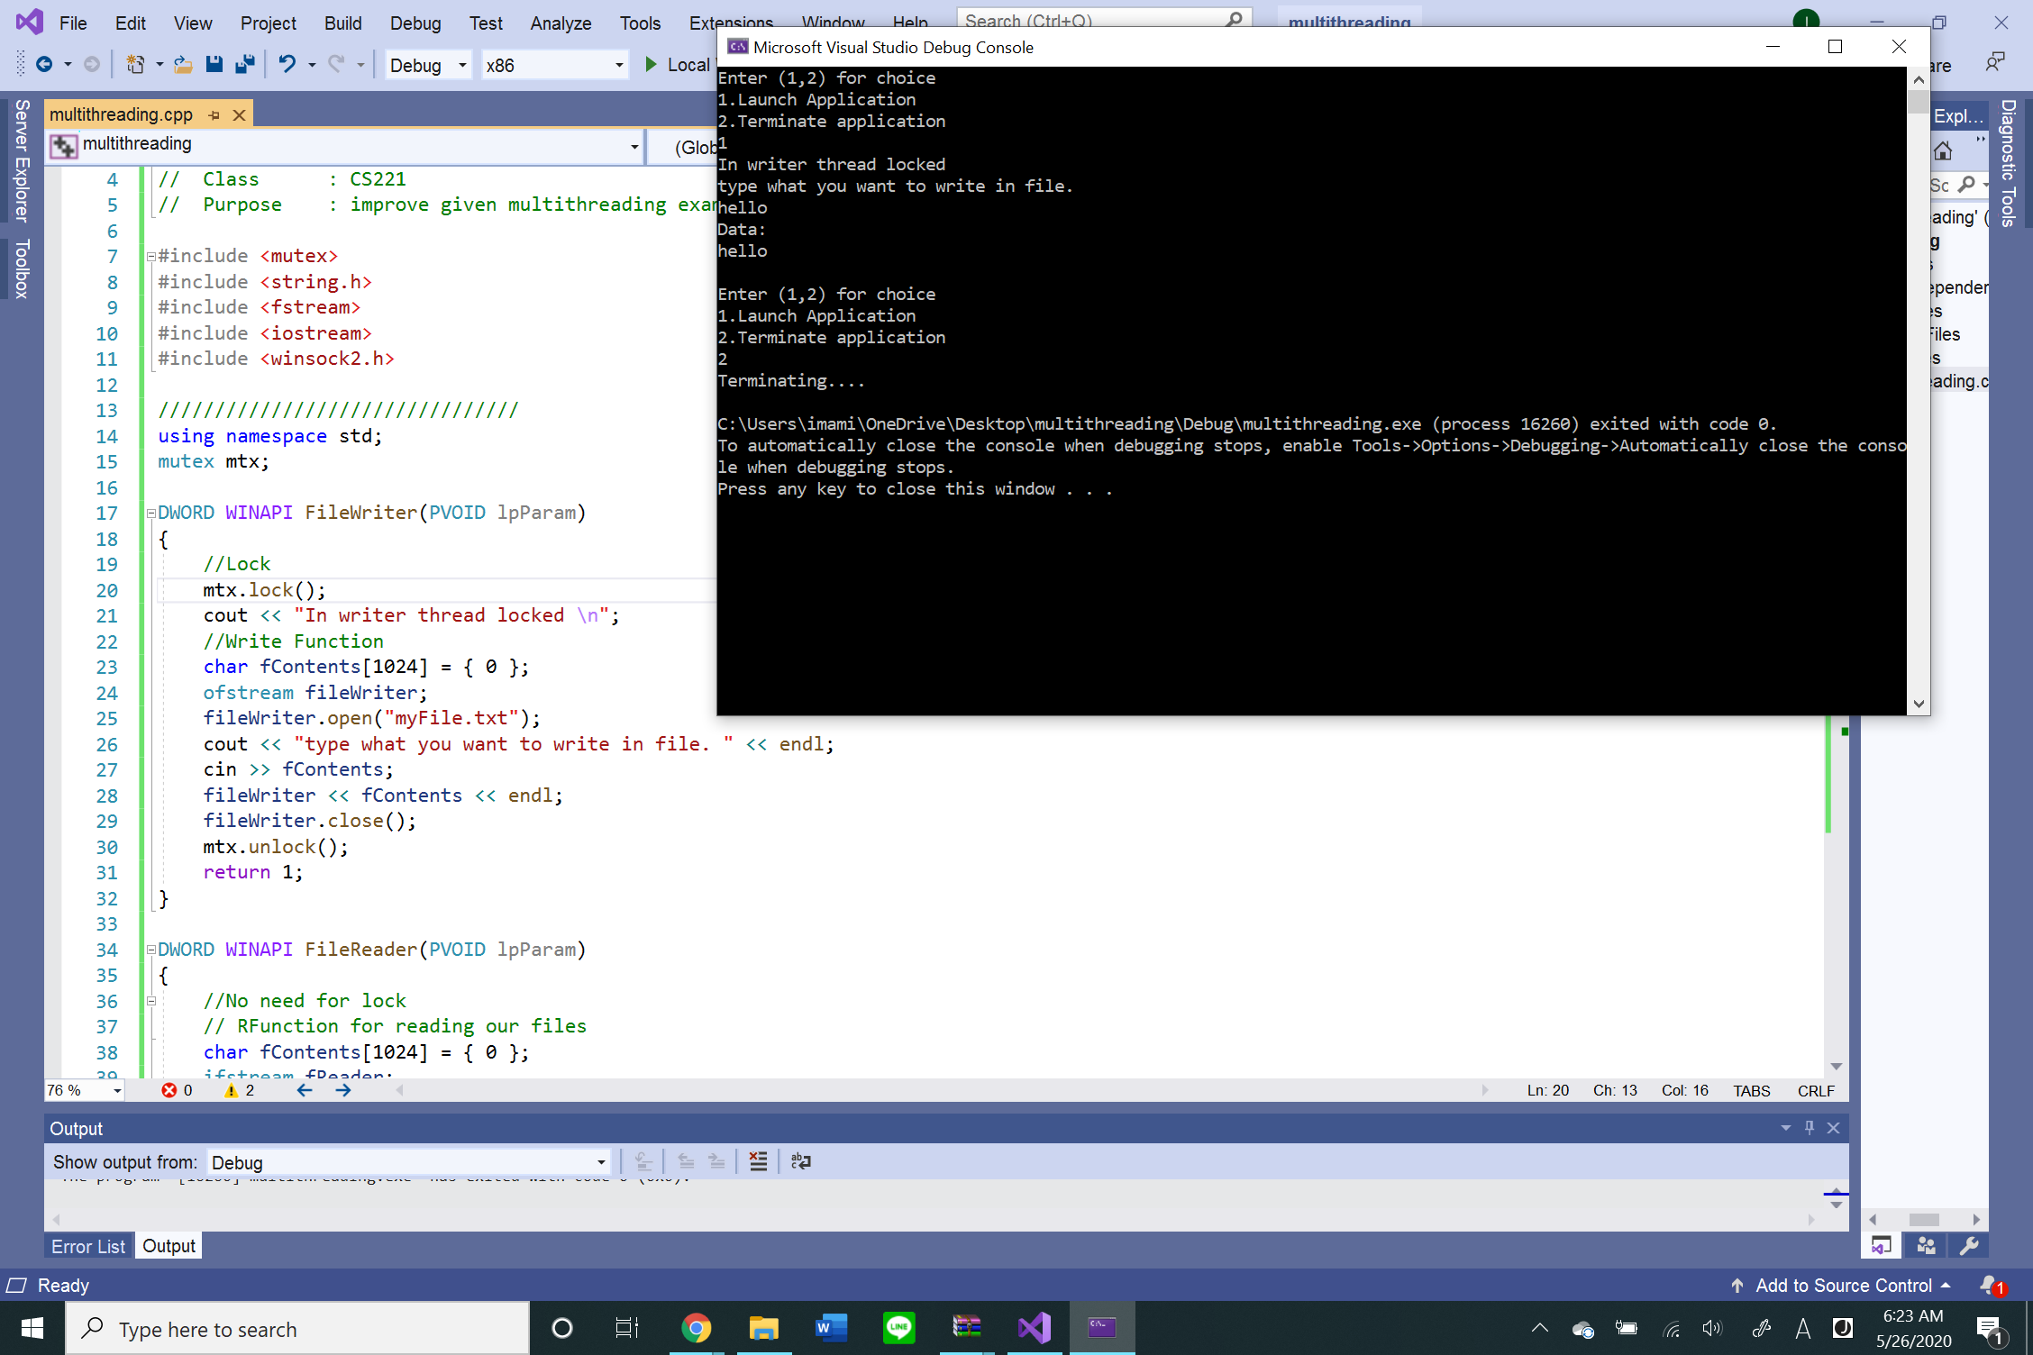Open the Debug configuration dropdown
The image size is (2033, 1355).
click(x=428, y=65)
